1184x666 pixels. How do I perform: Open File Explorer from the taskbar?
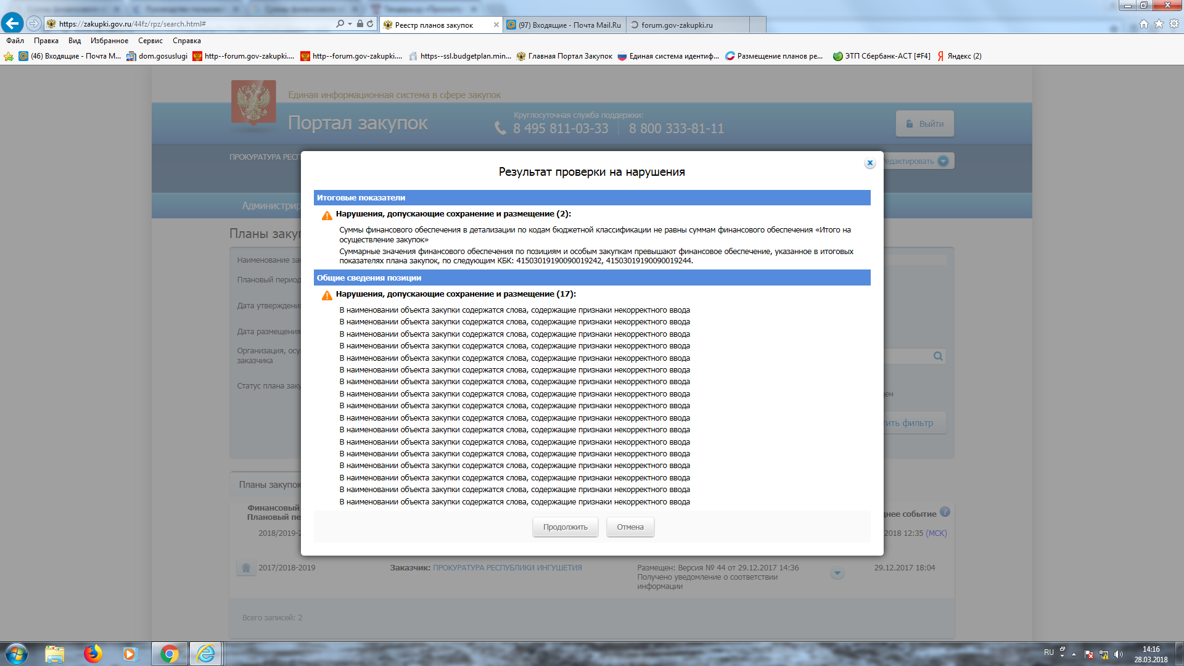point(55,654)
